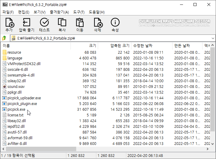Click the horizontal scrollbar left arrow
The width and height of the screenshot is (216, 159).
click(x=3, y=149)
